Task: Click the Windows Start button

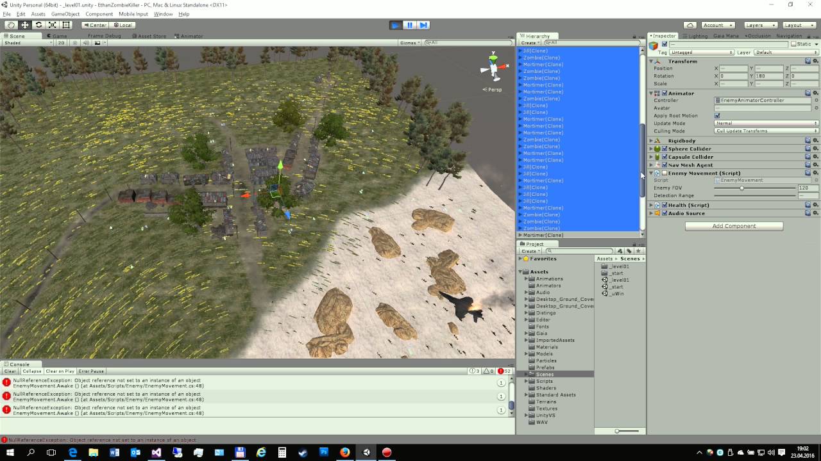Action: 10,452
